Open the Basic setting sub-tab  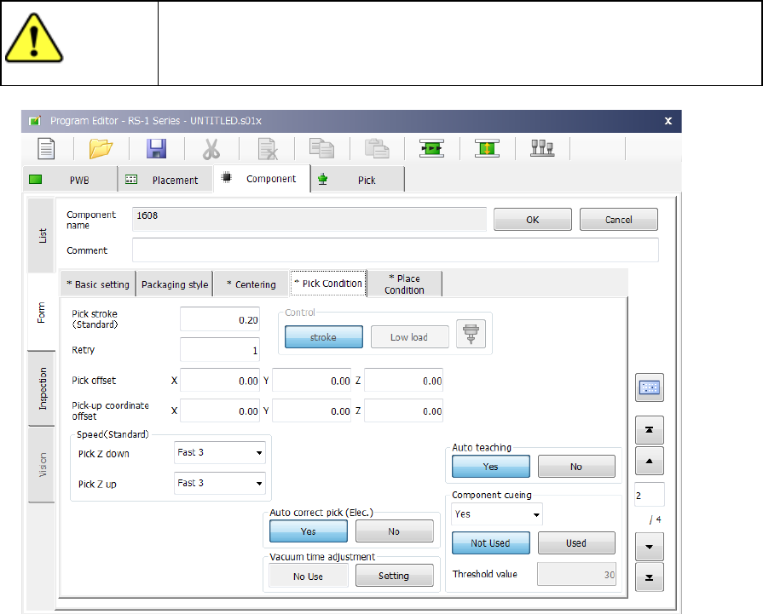coord(98,284)
